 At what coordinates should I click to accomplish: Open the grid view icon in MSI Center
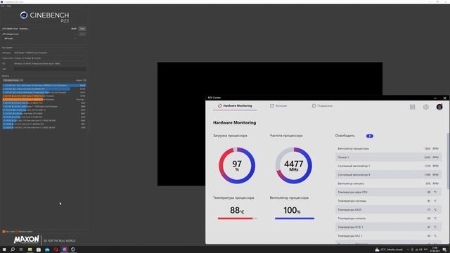pyautogui.click(x=413, y=107)
